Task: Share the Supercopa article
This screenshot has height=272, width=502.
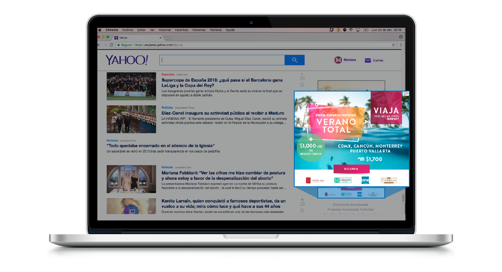Action: click(x=302, y=84)
